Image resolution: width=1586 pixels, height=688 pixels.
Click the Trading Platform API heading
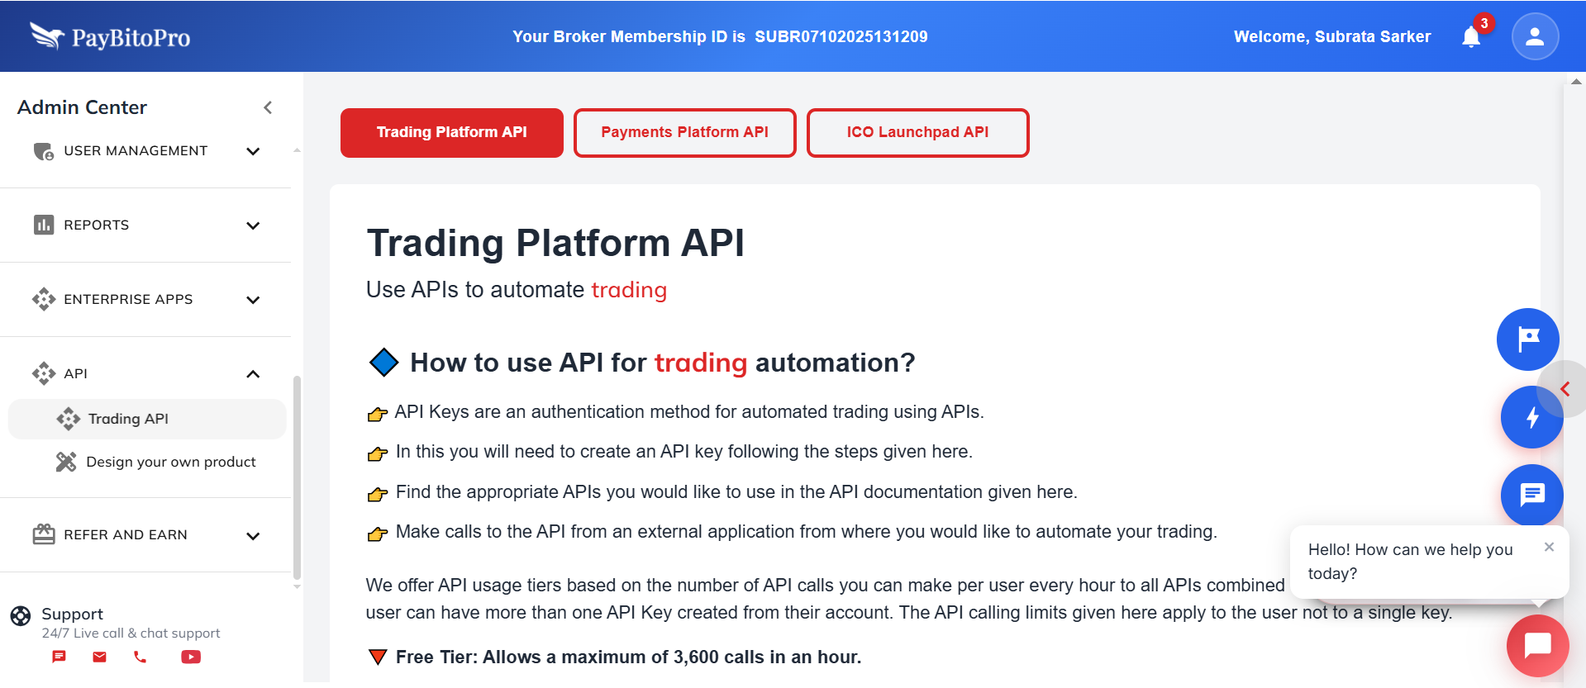[555, 243]
